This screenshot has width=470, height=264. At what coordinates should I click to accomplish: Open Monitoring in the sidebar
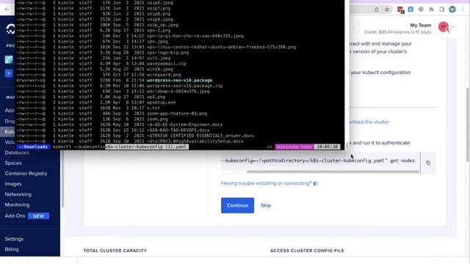click(x=17, y=205)
